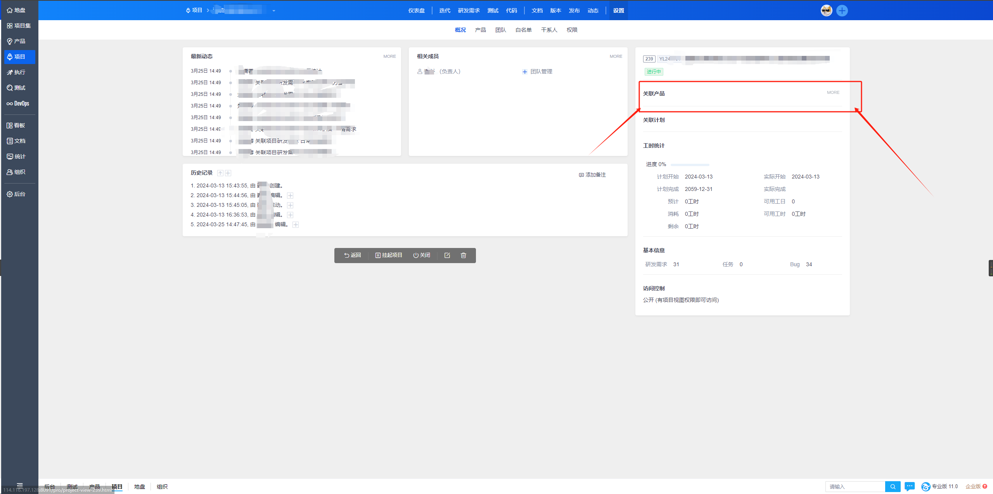Switch to the 团队 settings tab
Image resolution: width=993 pixels, height=494 pixels.
(500, 30)
